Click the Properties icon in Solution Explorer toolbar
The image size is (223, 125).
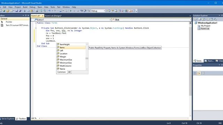click(x=195, y=19)
